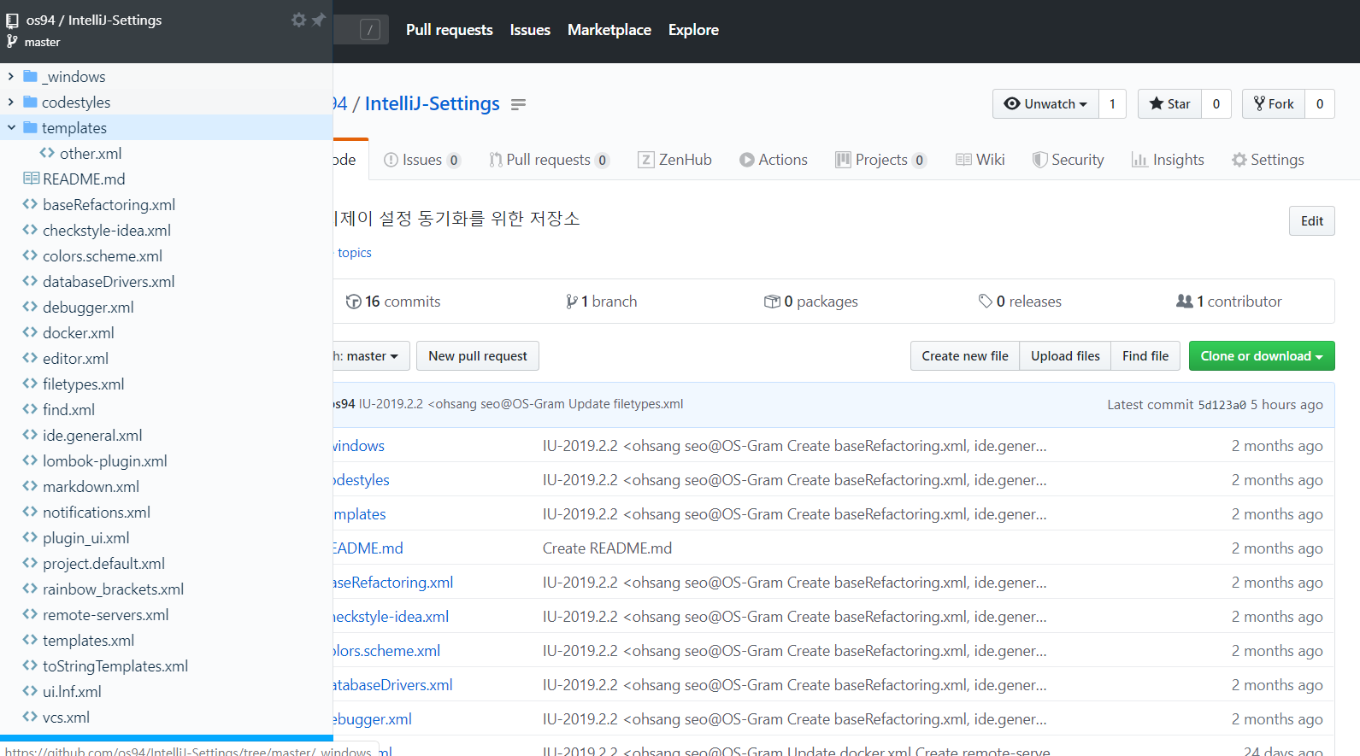Click New pull request button
Screen dimensions: 1360x756
point(478,356)
